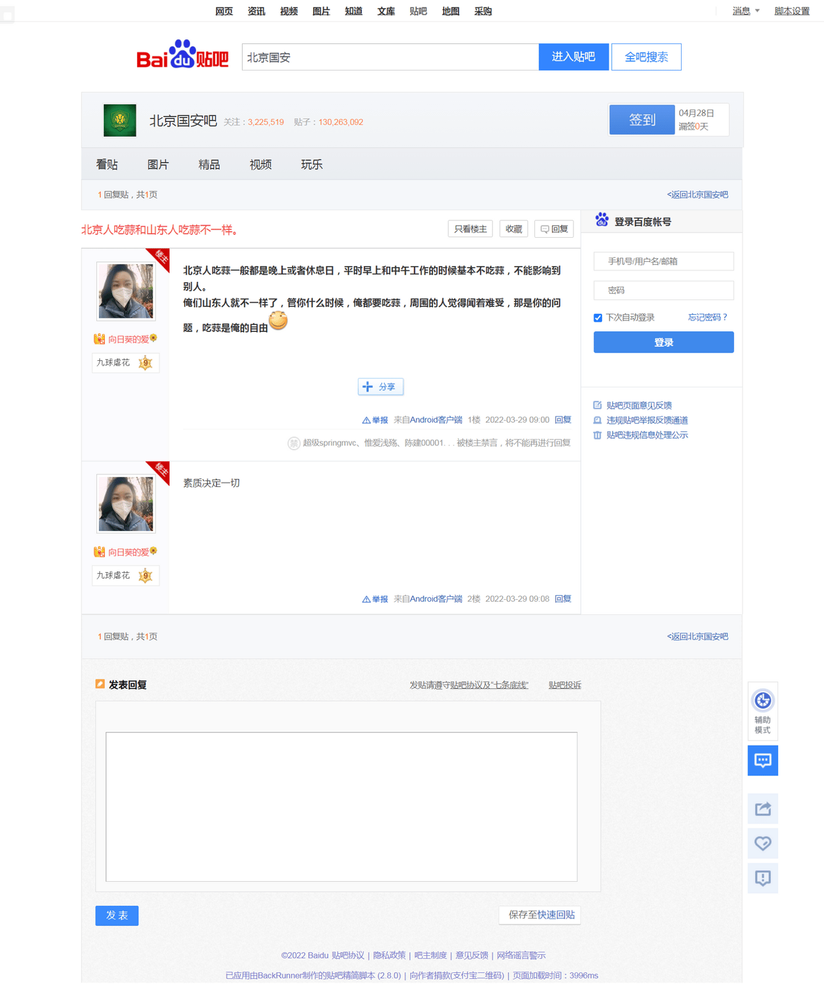Click 回复 link on the 1楼 post
Viewport: 824px width, 1000px height.
pyautogui.click(x=563, y=420)
